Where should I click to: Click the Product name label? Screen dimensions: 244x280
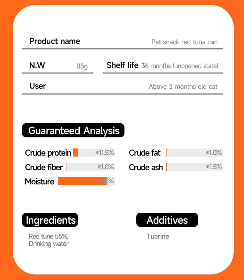click(55, 41)
